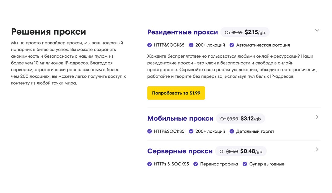This screenshot has width=332, height=193.
Task: Click checkmark icon beside mobile 200+ локаций
Action: point(191,131)
